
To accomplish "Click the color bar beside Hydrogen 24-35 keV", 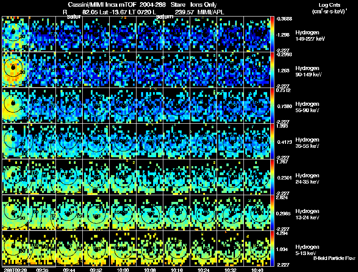I will [272, 177].
